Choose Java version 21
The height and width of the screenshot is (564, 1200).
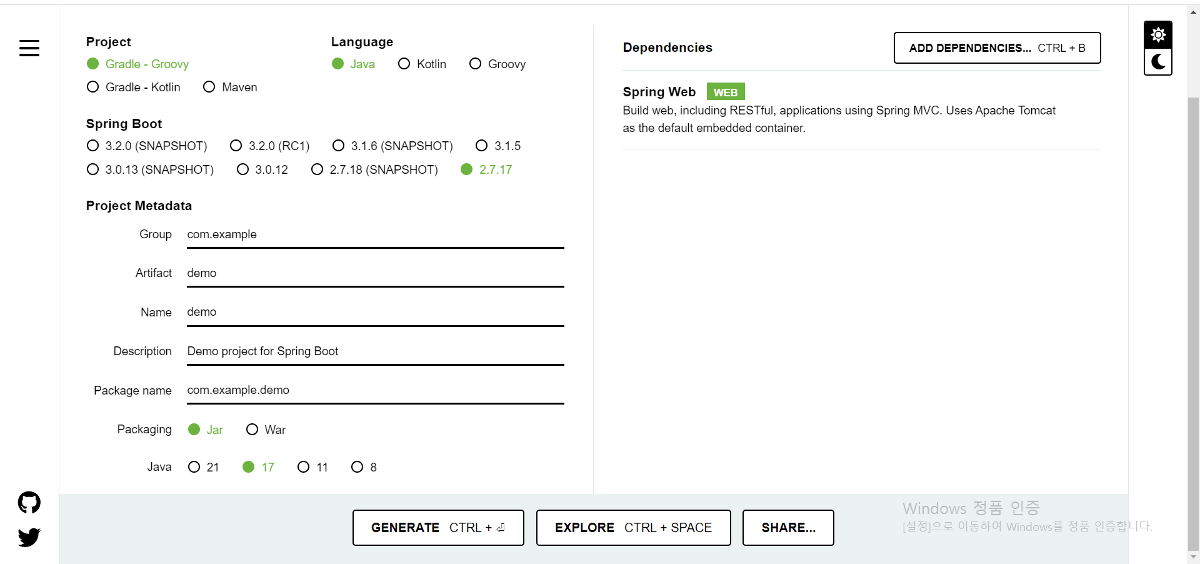click(x=204, y=467)
